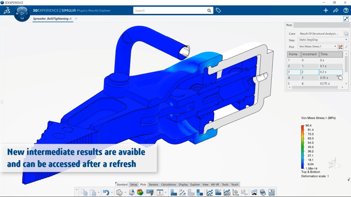Expand the warning window icon dropdown arrow
Viewport: 351px width, 197px height.
point(166,193)
